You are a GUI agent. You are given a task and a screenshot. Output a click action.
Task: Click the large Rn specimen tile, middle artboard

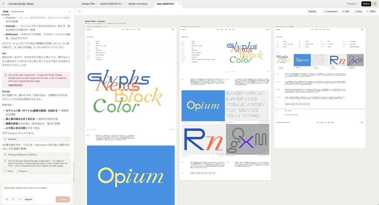[203, 140]
